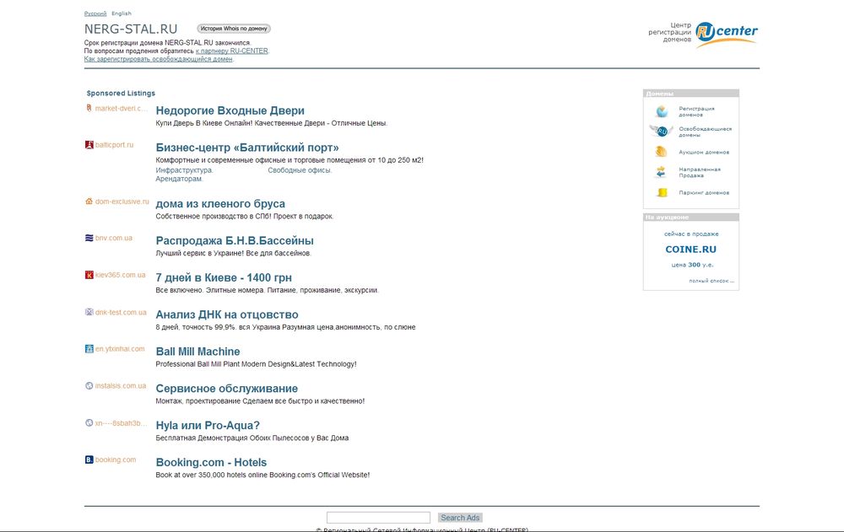Open Сервисное обслуживание ad
Viewport: 844px width, 532px height.
click(x=226, y=389)
